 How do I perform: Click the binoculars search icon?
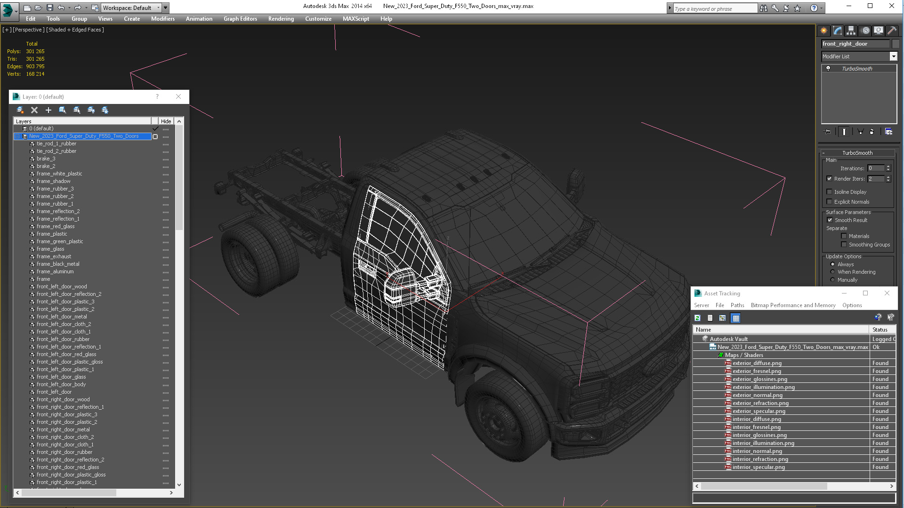coord(763,8)
